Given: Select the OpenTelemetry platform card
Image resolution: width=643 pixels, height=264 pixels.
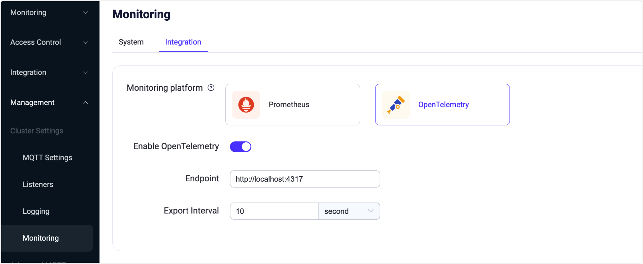Looking at the screenshot, I should point(442,105).
